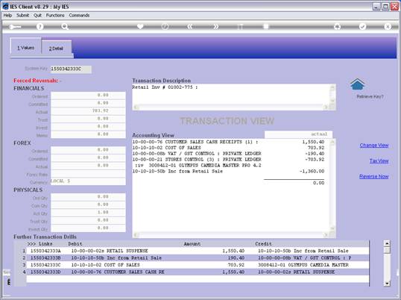Click the double right arrow next icon

[215, 26]
